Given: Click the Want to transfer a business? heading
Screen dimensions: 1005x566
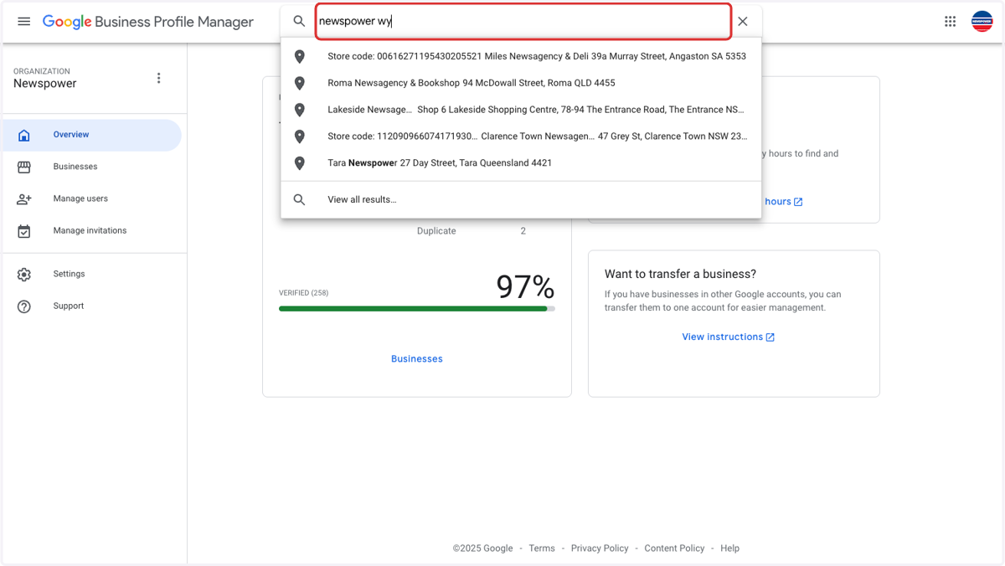Looking at the screenshot, I should pos(680,274).
